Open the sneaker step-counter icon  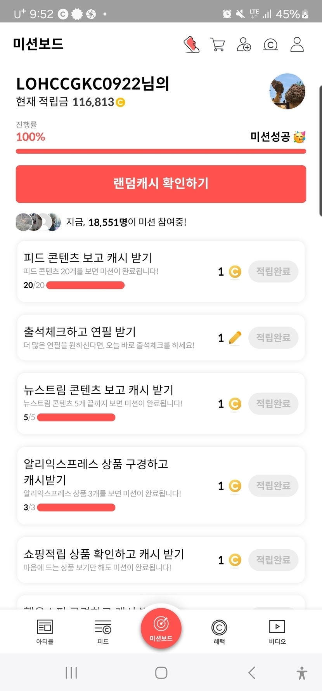192,45
